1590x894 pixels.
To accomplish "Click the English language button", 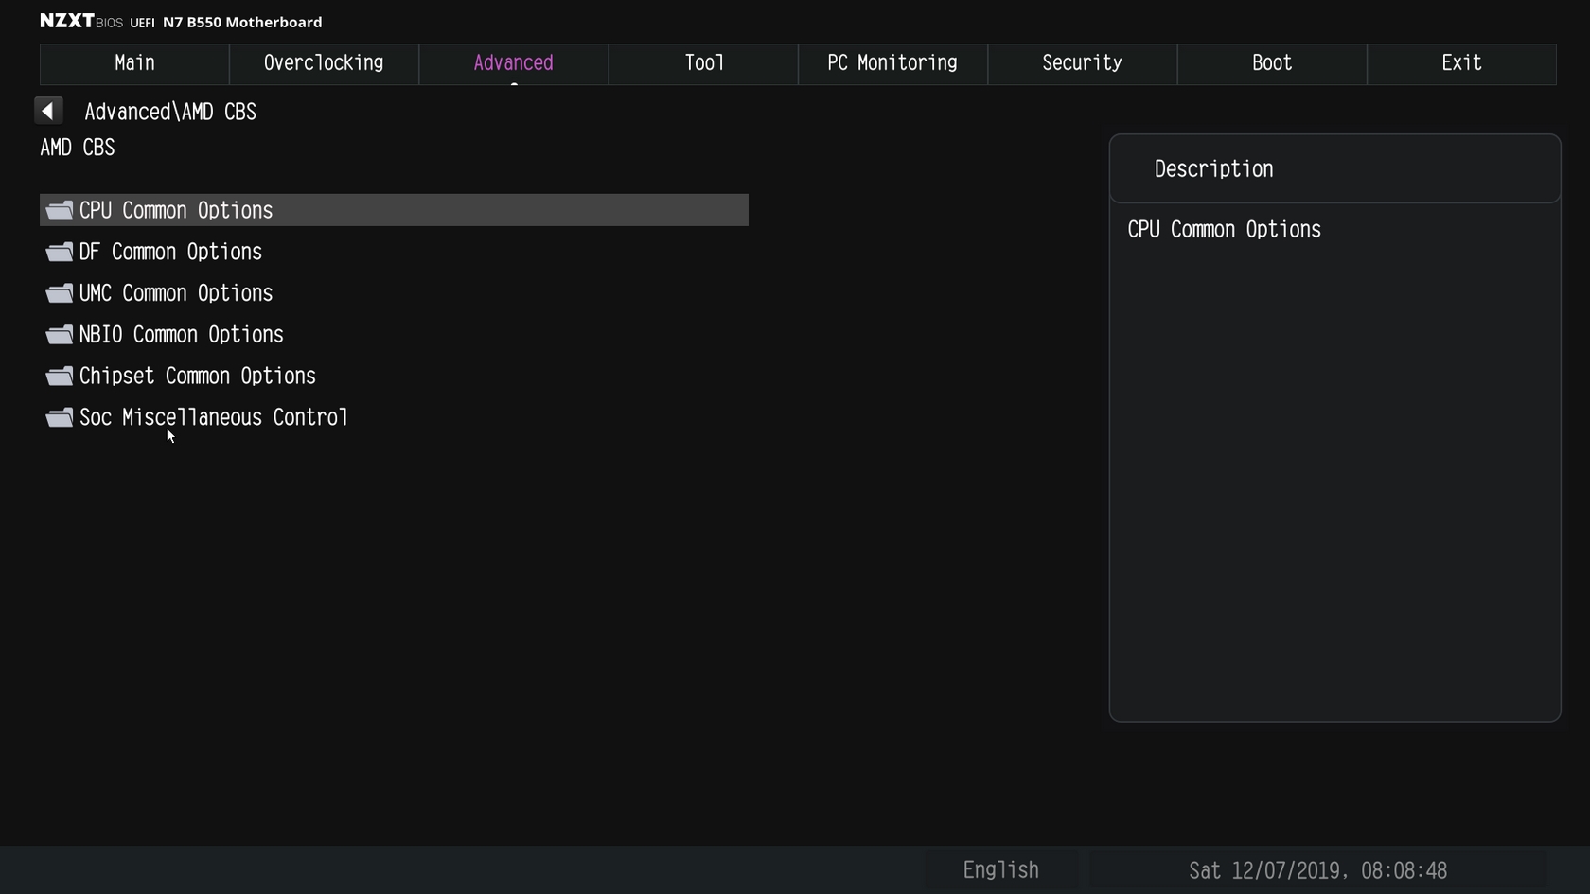I will (x=1001, y=870).
